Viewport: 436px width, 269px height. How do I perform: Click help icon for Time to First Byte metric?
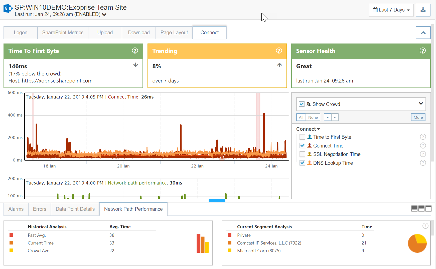click(x=423, y=137)
